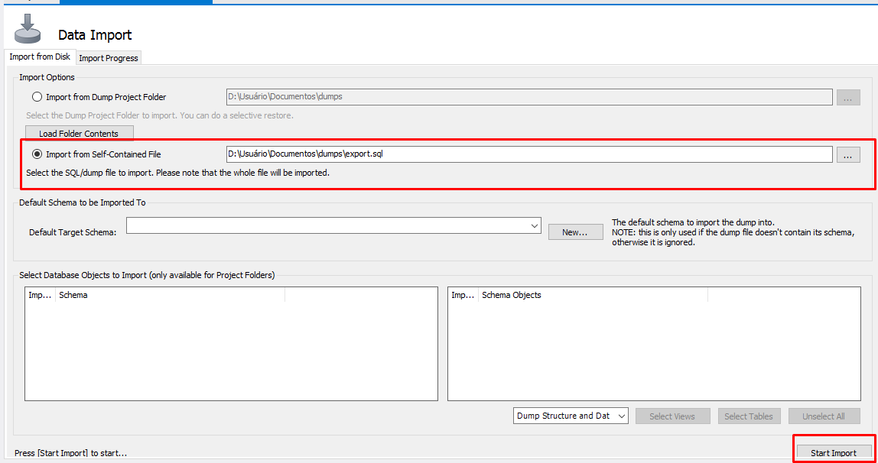878x463 pixels.
Task: Start the import process
Action: [833, 453]
